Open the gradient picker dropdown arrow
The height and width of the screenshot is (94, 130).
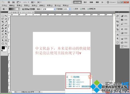click(19, 9)
